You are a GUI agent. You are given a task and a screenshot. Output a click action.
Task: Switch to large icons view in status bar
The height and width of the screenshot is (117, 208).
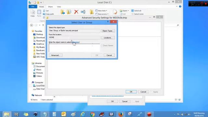(x=180, y=100)
